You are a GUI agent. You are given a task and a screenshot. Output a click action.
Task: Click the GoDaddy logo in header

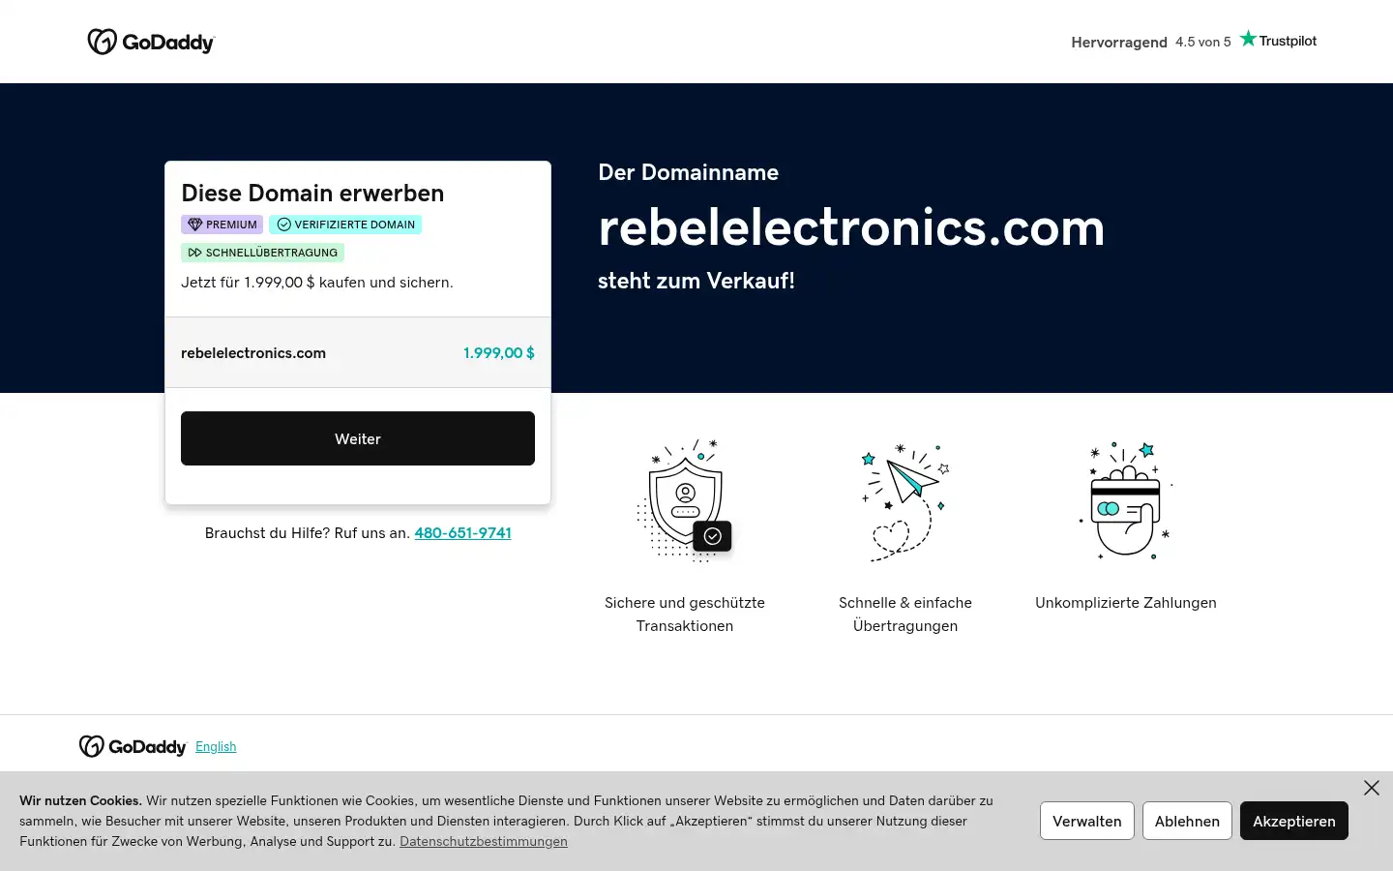coord(151,42)
